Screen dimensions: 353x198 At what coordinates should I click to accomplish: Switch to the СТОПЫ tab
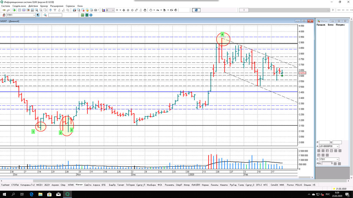coord(15,185)
